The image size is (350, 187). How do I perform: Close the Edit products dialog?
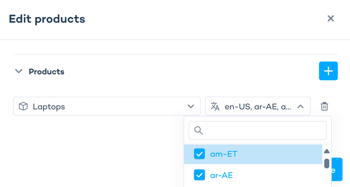[x=331, y=18]
